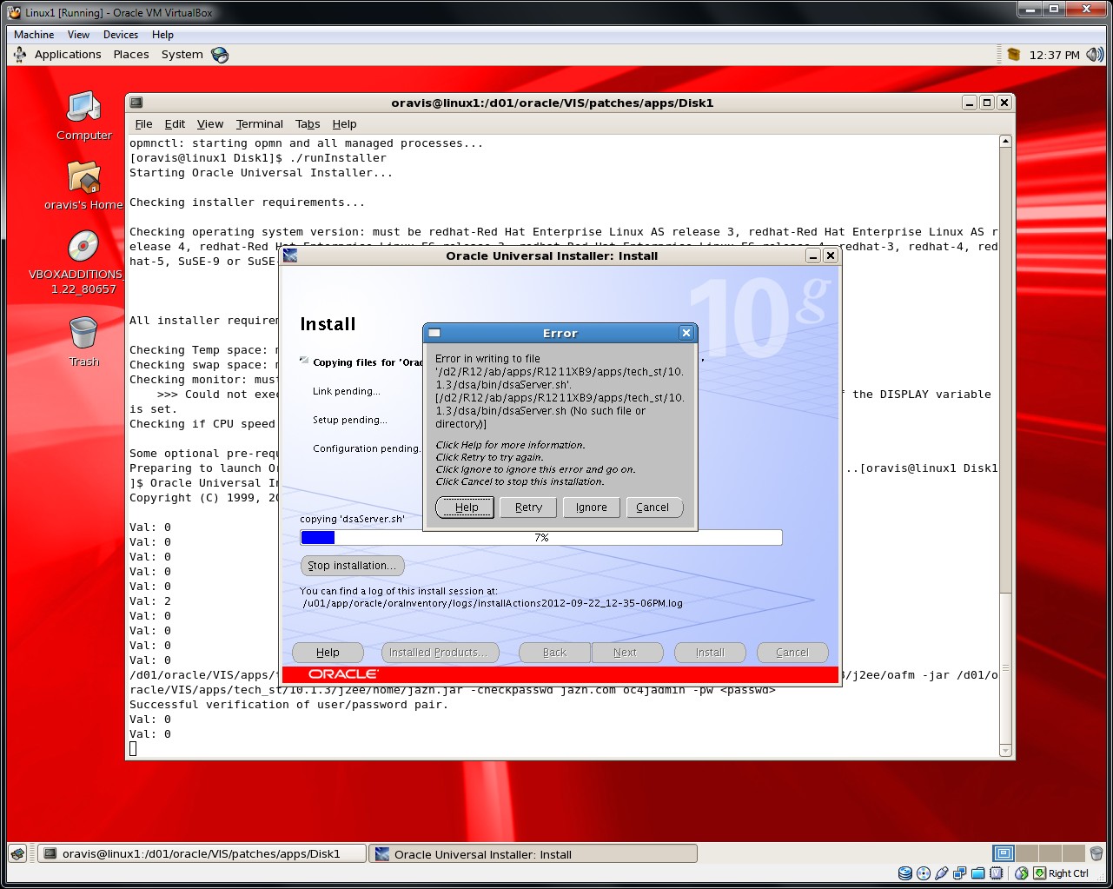Open the GNOME Applications menu
Image resolution: width=1113 pixels, height=889 pixels.
(x=68, y=55)
